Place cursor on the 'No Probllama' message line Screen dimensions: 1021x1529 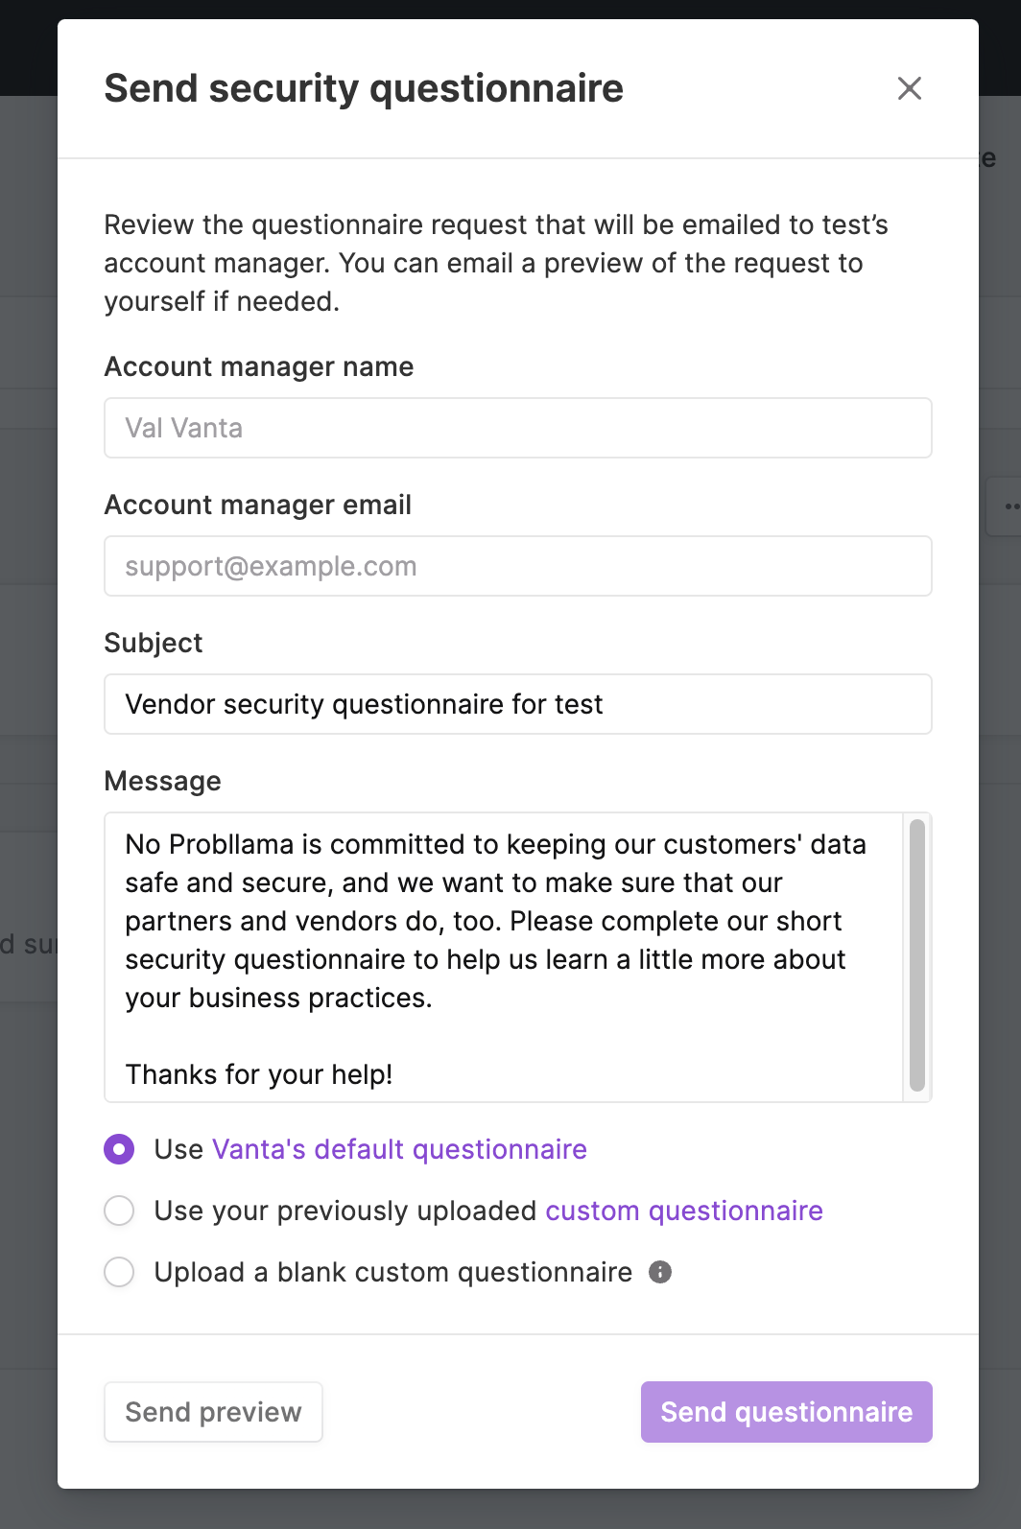495,844
